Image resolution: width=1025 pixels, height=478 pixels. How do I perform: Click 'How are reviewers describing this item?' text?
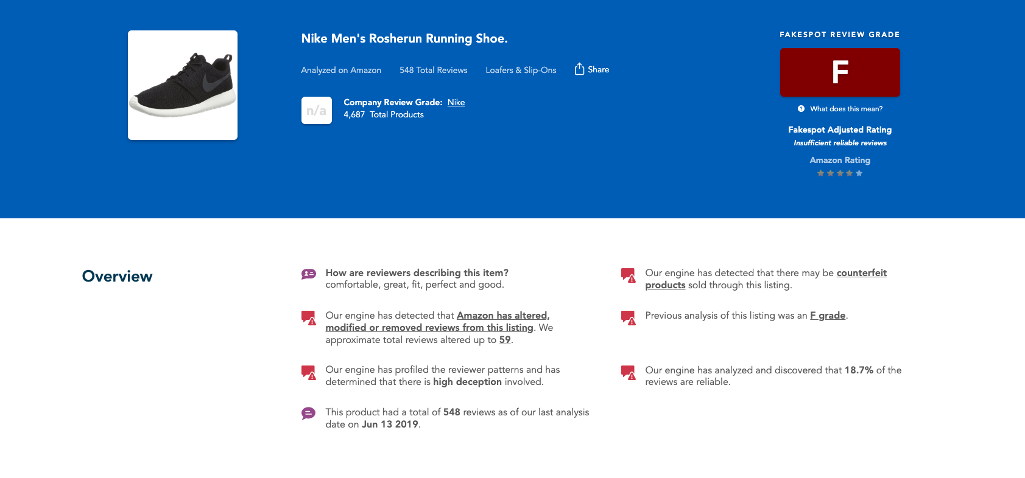pyautogui.click(x=417, y=273)
